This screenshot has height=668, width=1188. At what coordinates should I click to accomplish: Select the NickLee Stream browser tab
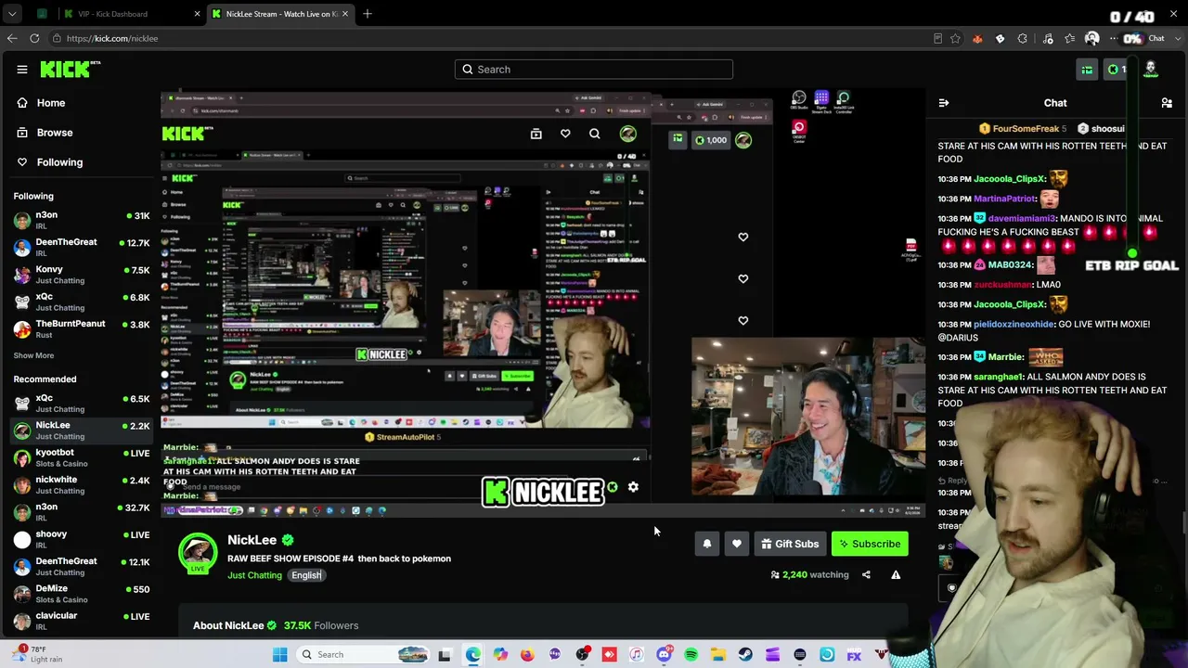tap(280, 14)
